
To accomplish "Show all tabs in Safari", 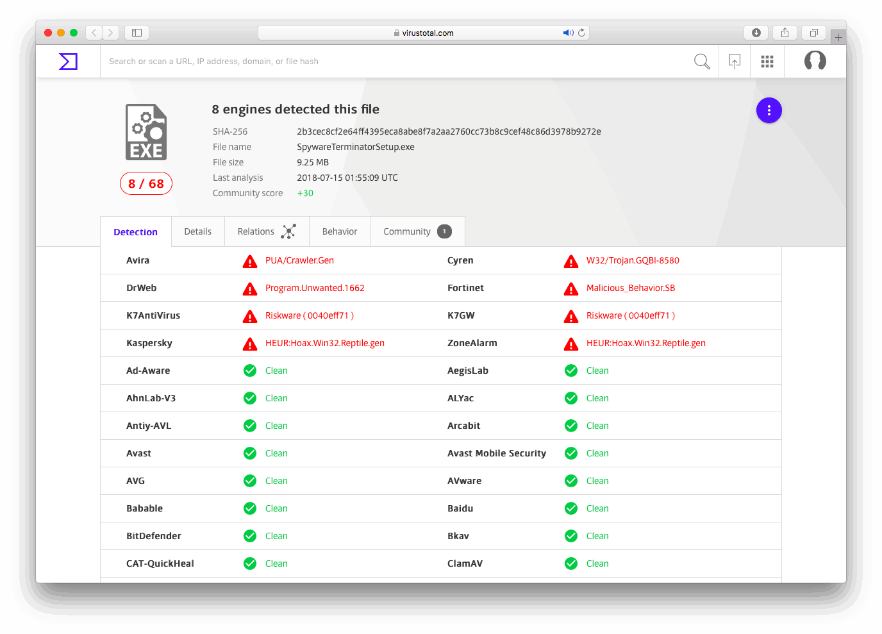I will tap(813, 33).
